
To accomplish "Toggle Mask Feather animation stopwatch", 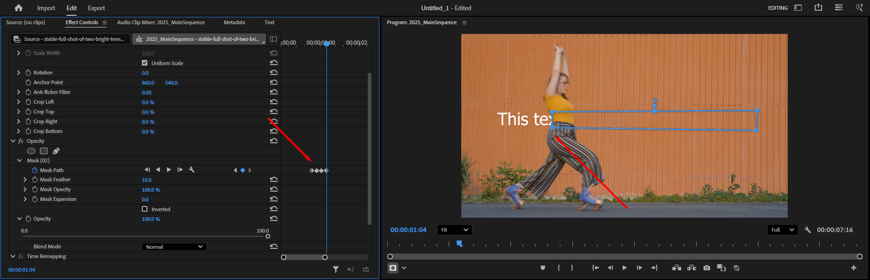I will 35,180.
